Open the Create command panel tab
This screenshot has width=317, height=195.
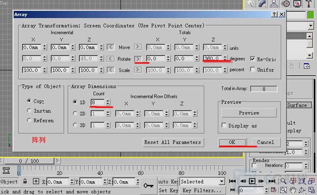(251, 4)
